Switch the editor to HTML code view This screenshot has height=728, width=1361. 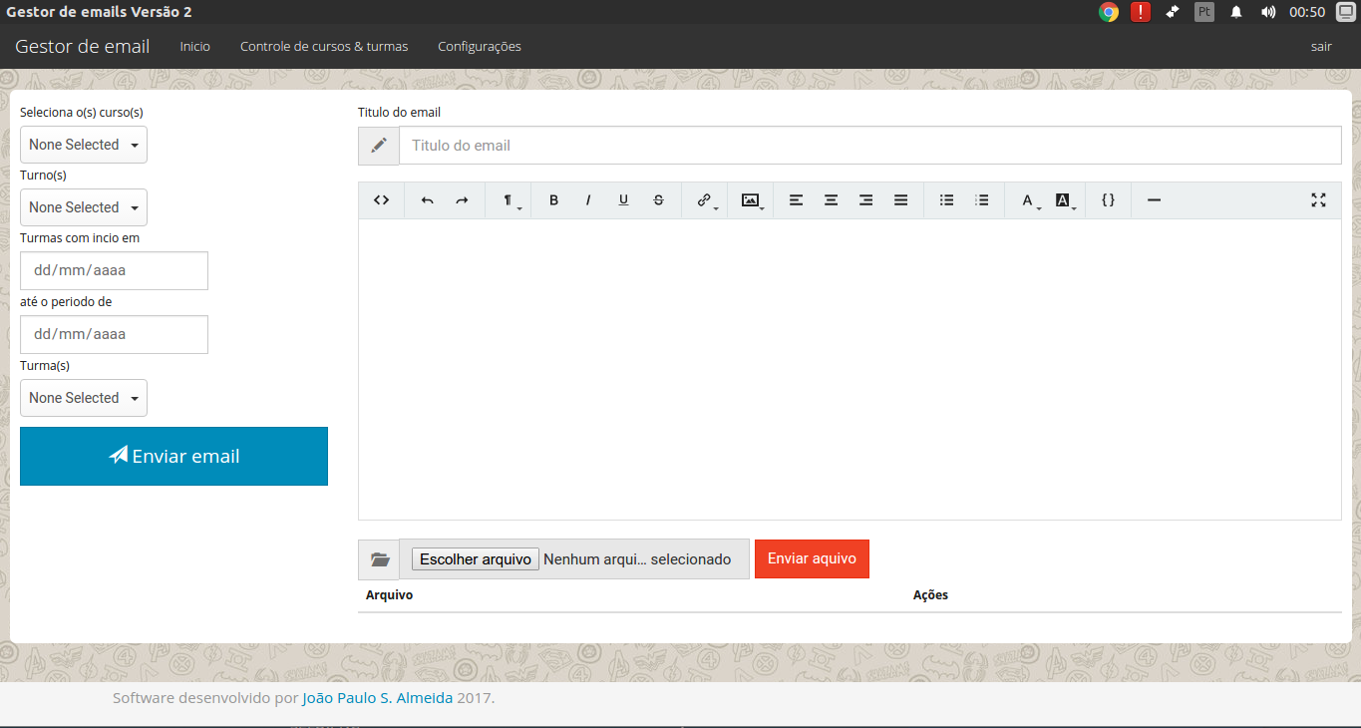click(x=381, y=200)
